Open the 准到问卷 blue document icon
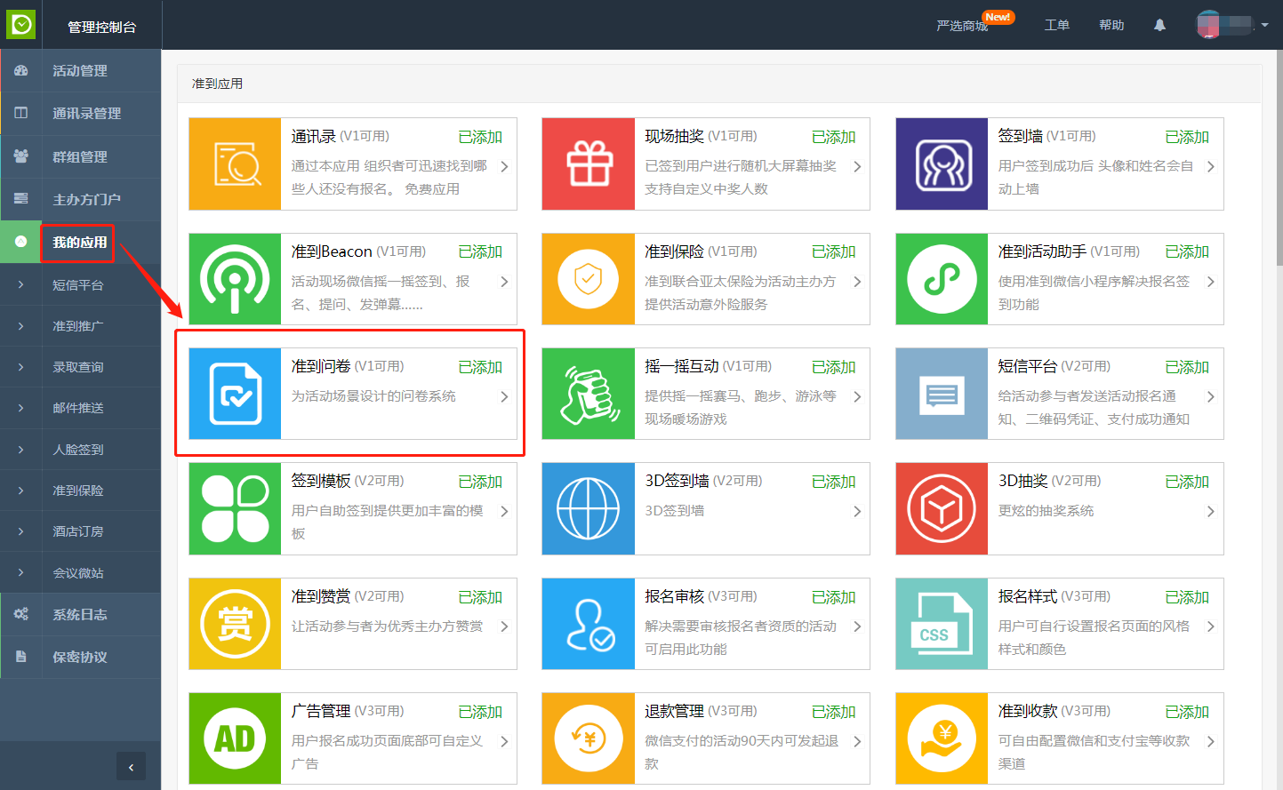 [235, 394]
